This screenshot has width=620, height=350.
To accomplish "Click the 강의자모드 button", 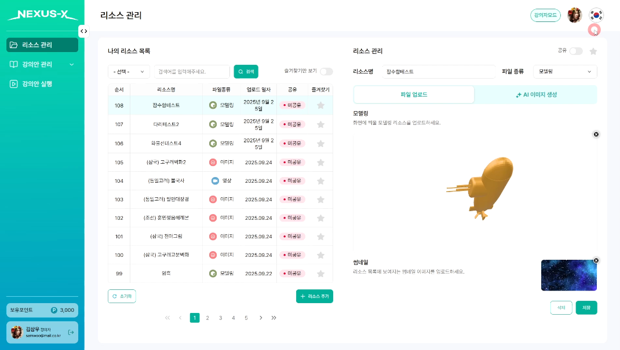I will (545, 16).
